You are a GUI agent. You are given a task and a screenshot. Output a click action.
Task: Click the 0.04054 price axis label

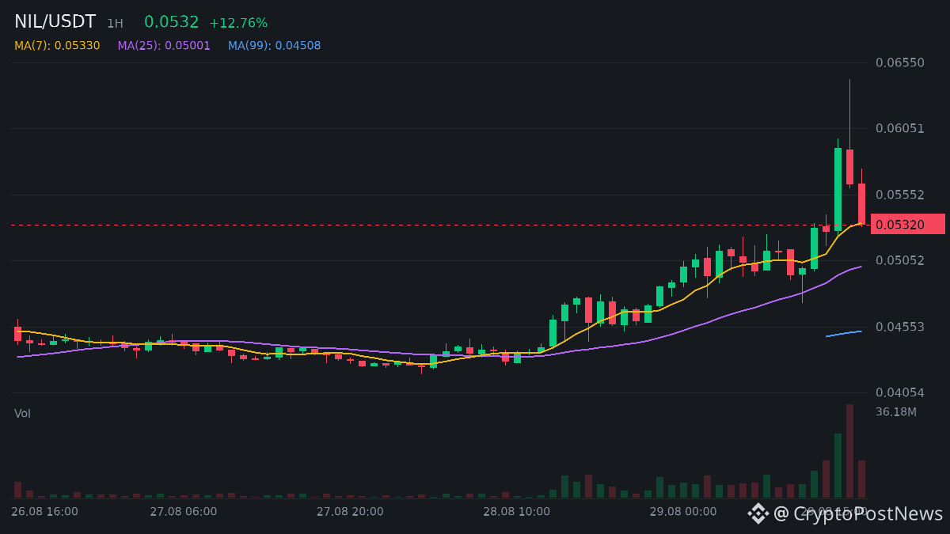pos(900,392)
